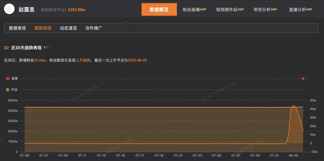
Task: Select the 动态速览 sub-tab
Action: point(69,28)
